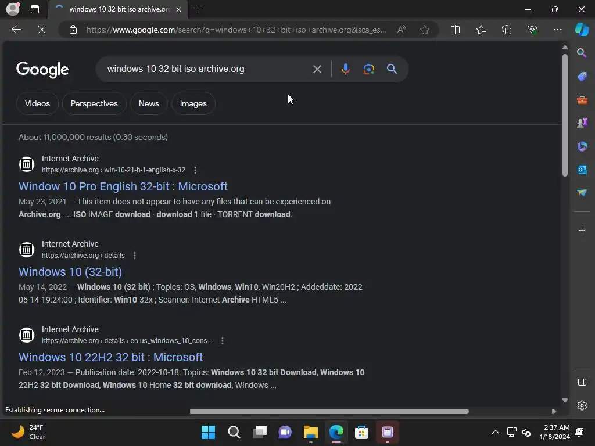Add this page to favorites star
The width and height of the screenshot is (595, 446).
point(425,30)
